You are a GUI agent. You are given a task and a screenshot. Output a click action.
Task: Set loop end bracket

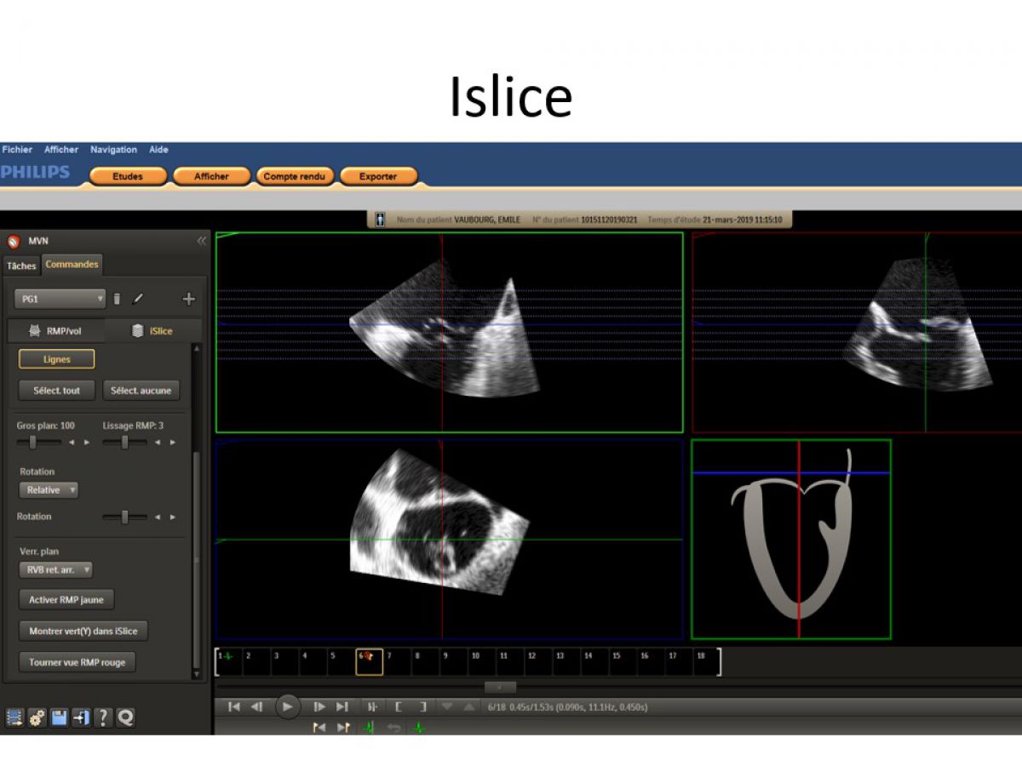click(x=422, y=706)
